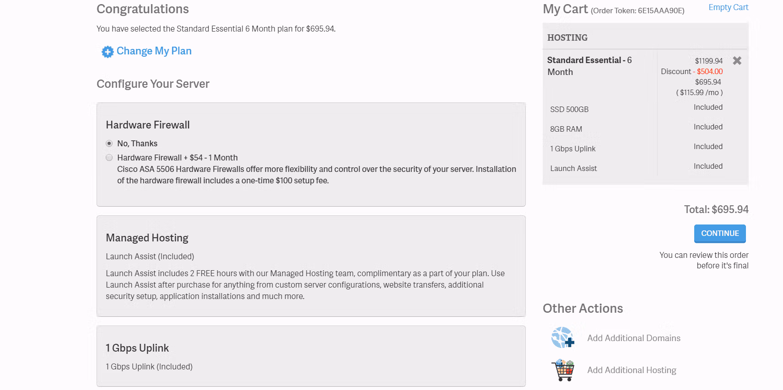Click the Managed Hosting section heading
This screenshot has height=390, width=783.
[147, 238]
